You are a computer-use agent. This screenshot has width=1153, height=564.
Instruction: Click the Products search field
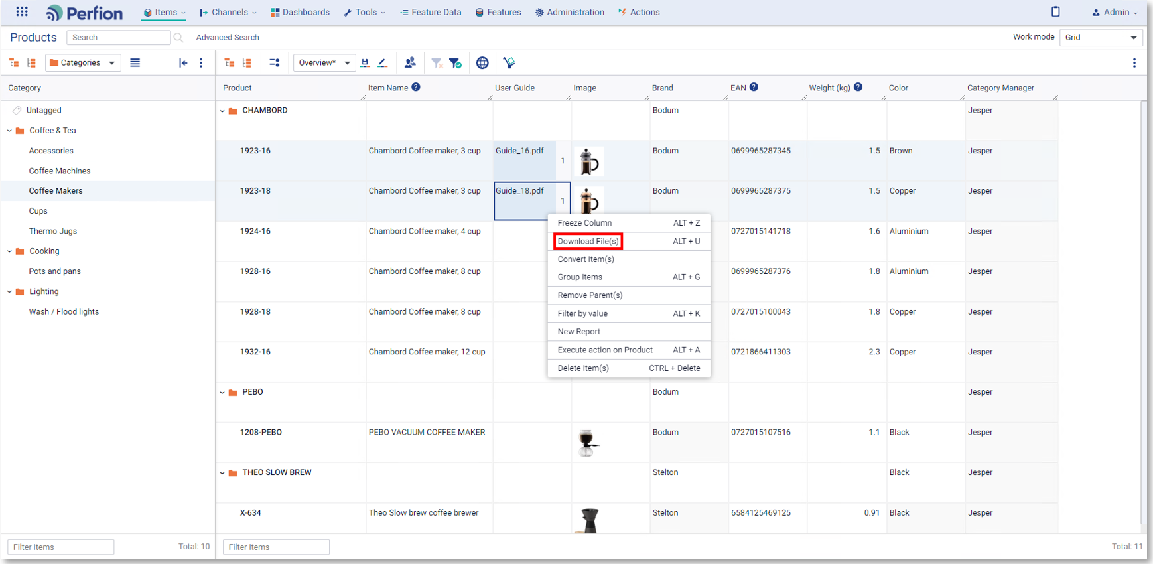[118, 38]
